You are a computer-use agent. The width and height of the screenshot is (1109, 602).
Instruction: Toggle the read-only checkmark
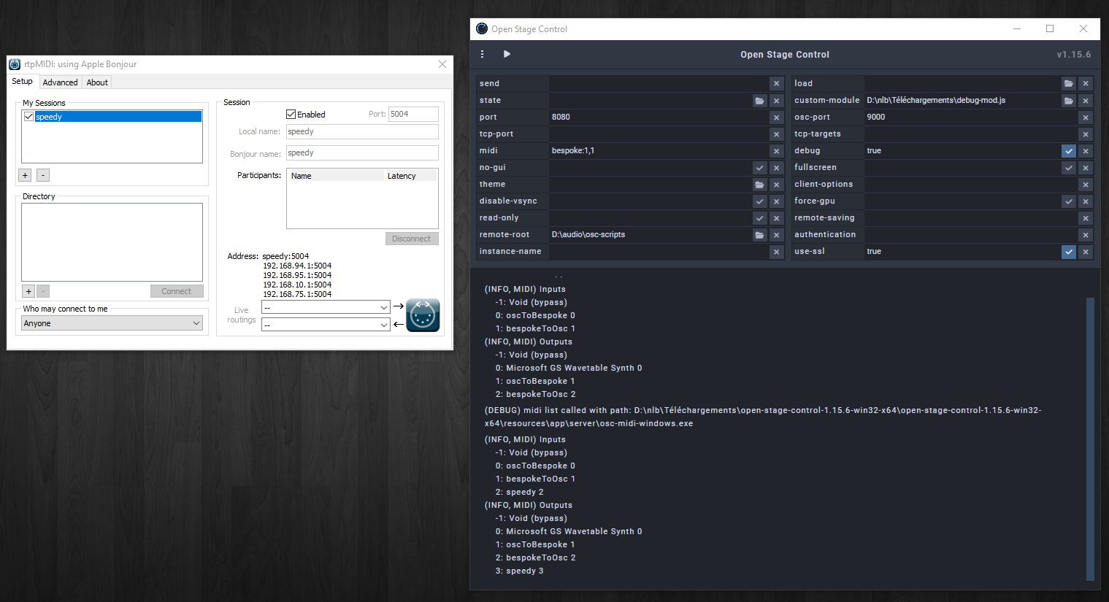(x=760, y=218)
